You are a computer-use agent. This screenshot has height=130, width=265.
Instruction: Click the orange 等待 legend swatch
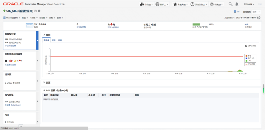tap(246, 56)
